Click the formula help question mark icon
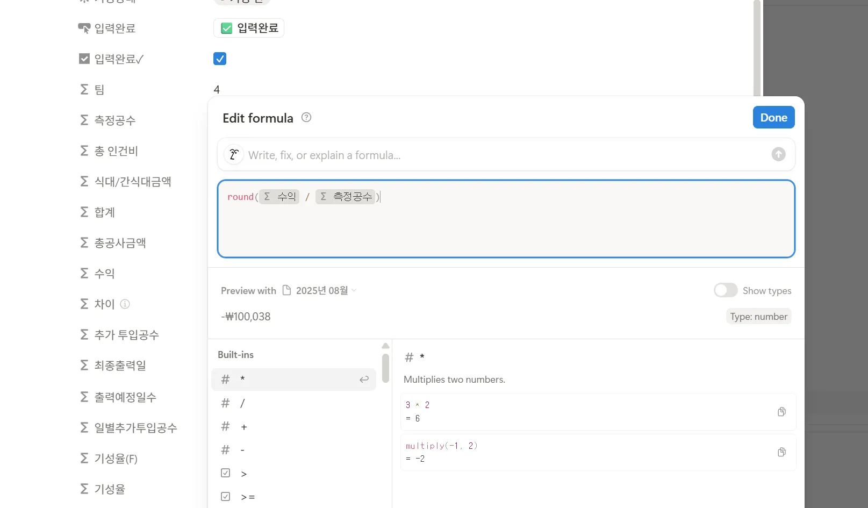 click(x=306, y=117)
